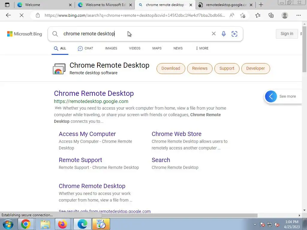
Task: Click the Microsoft Bing logo
Action: click(x=25, y=34)
